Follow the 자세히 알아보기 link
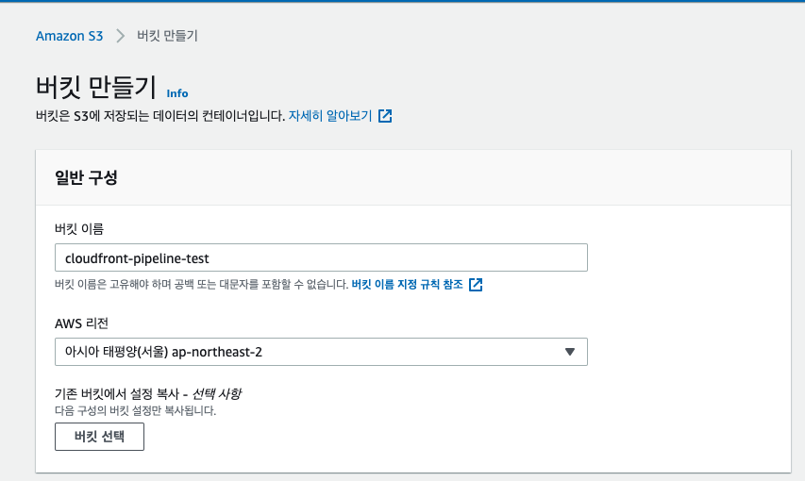The height and width of the screenshot is (481, 805). point(330,116)
